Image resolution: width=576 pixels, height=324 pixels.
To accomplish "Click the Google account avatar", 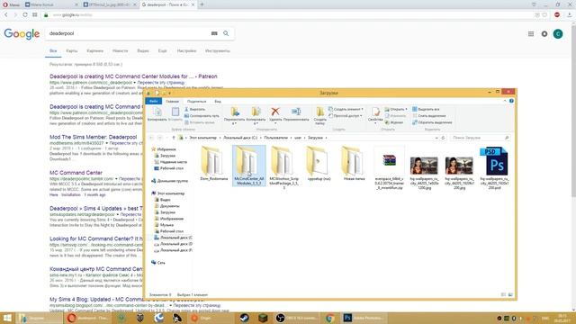I will [x=558, y=34].
